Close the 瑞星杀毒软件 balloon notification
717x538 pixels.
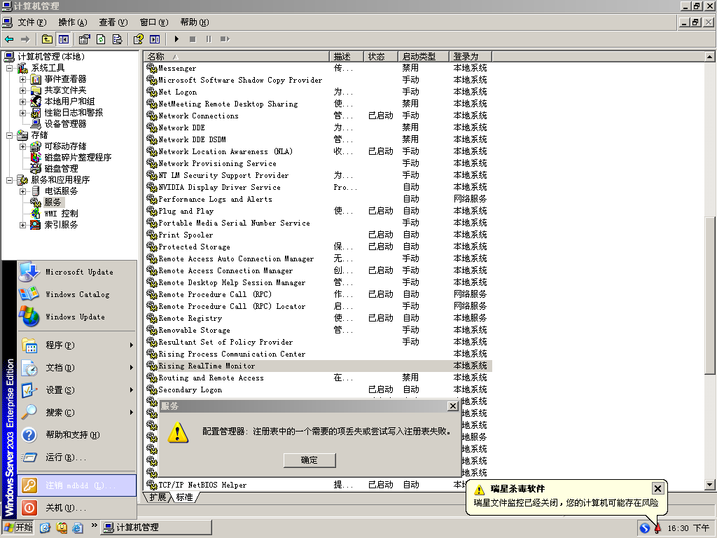(657, 488)
